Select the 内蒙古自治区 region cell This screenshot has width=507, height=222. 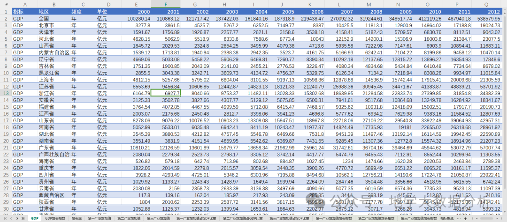point(54,52)
